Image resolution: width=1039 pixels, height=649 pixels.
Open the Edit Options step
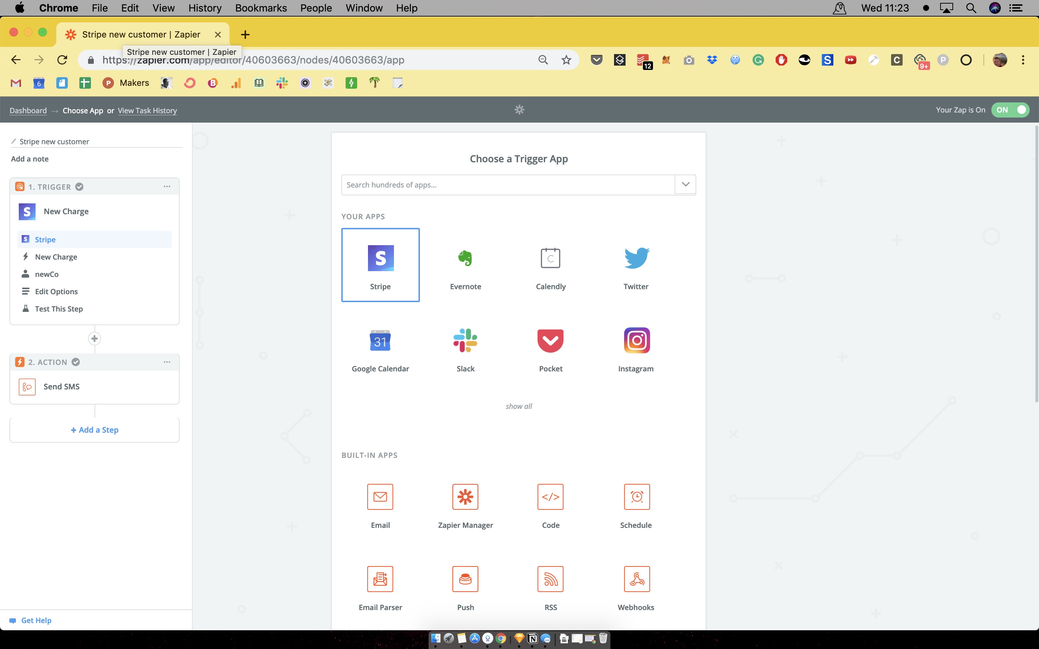[95, 291]
